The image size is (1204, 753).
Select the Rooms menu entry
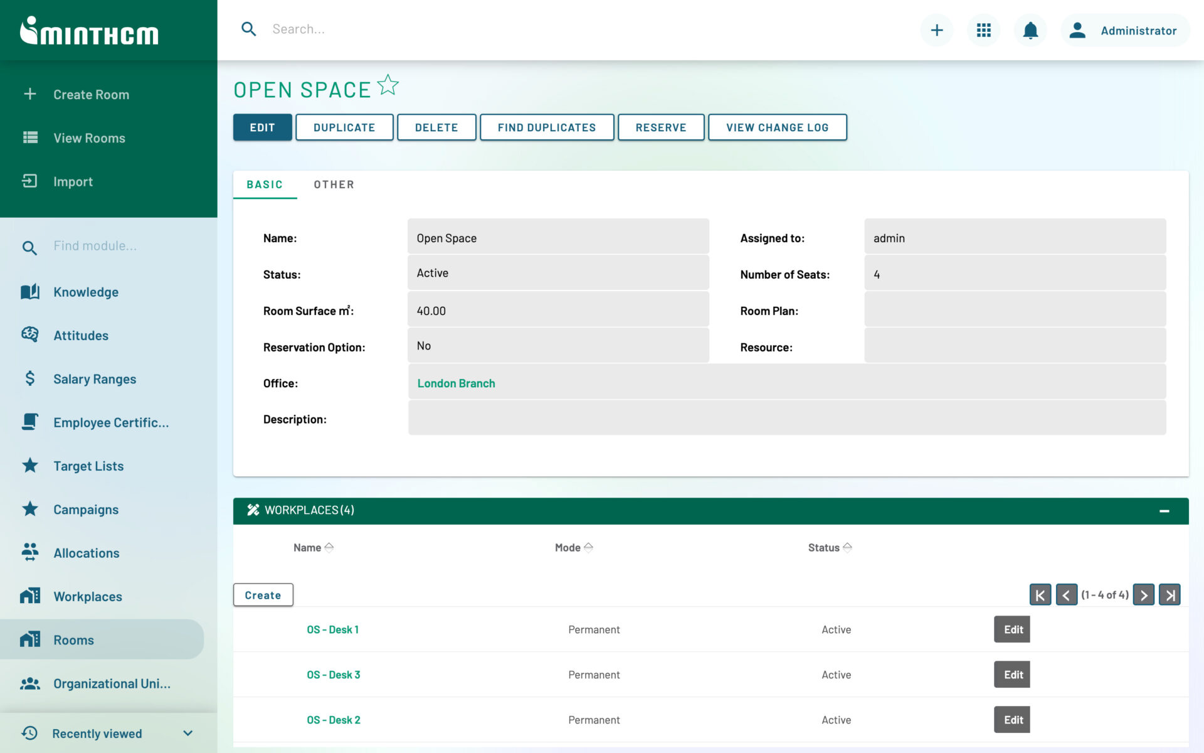73,639
